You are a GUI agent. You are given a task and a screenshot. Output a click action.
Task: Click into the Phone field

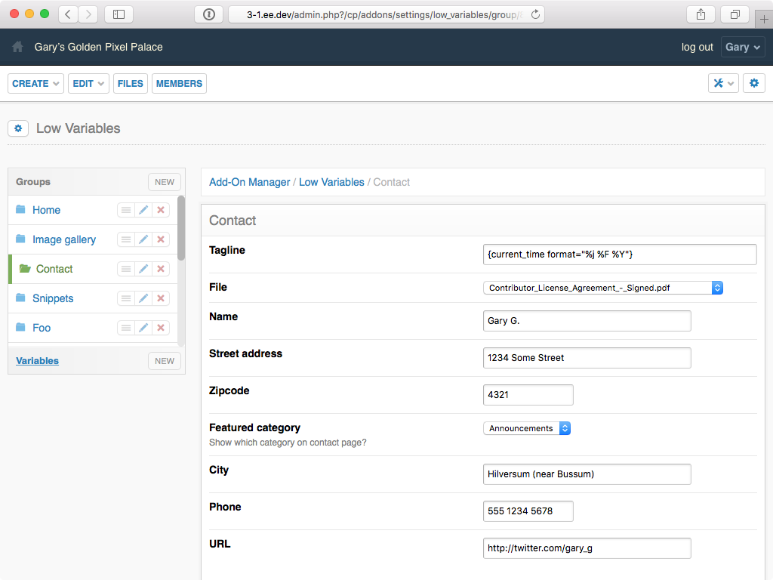(x=528, y=511)
